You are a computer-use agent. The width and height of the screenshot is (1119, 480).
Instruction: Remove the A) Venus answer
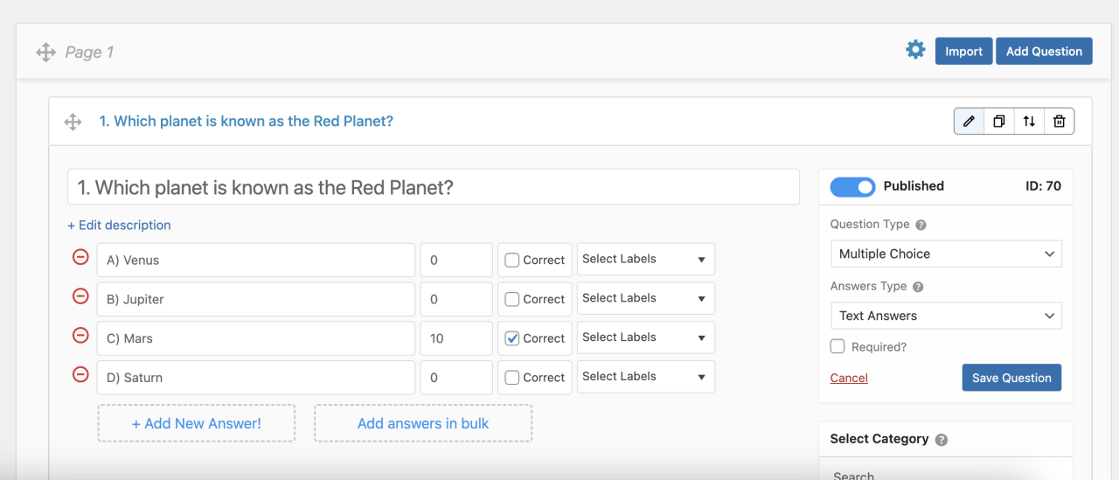coord(80,258)
